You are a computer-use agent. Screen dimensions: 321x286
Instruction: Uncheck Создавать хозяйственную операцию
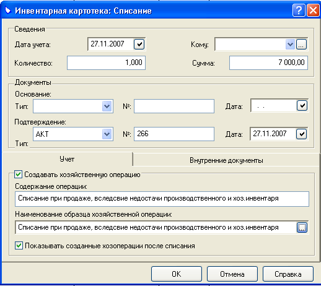pos(18,175)
